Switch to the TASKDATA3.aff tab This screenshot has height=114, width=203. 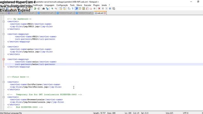[84, 13]
